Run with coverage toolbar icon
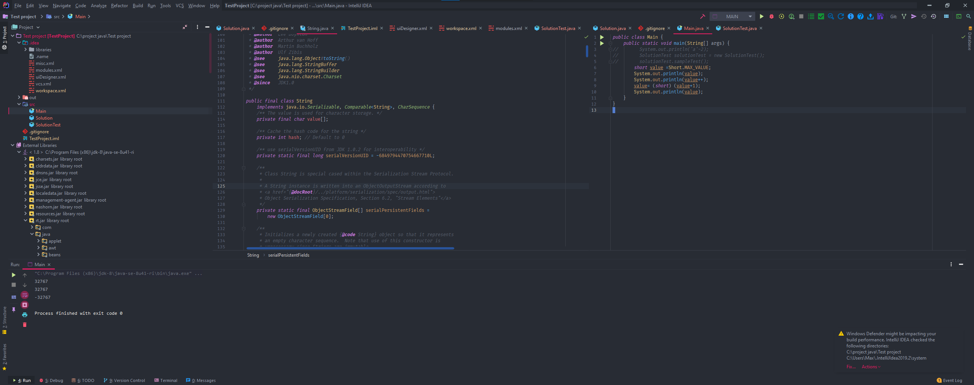Image resolution: width=974 pixels, height=385 pixels. tap(781, 16)
